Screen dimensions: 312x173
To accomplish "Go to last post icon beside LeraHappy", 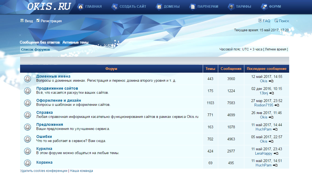I will point(276,154).
